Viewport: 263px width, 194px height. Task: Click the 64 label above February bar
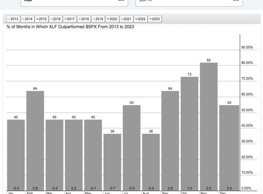(x=35, y=88)
